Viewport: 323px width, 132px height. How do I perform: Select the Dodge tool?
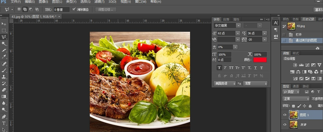pyautogui.click(x=4, y=110)
